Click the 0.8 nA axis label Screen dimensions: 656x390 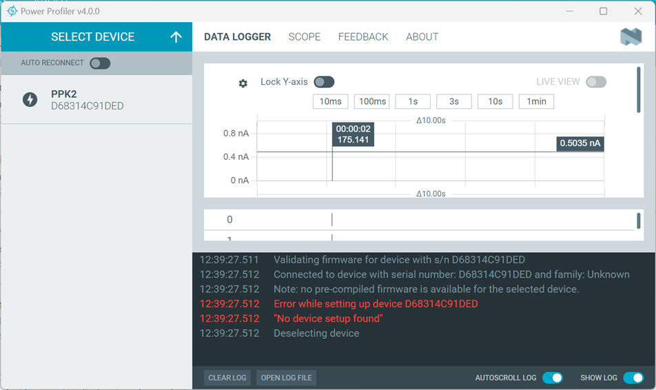[x=236, y=134]
